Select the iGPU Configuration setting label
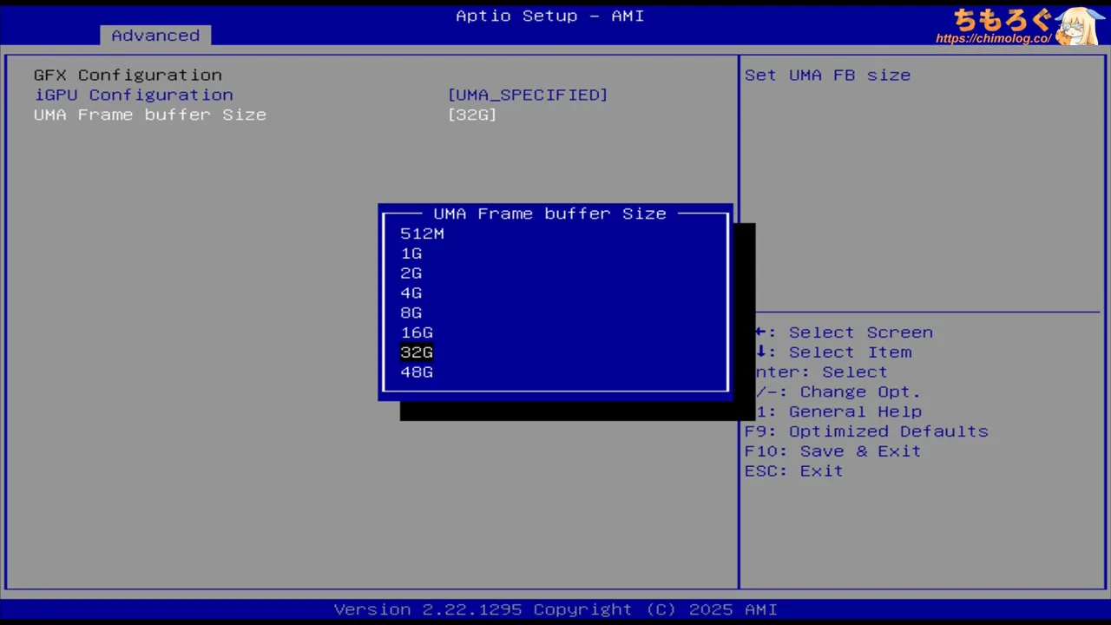Image resolution: width=1111 pixels, height=625 pixels. click(x=134, y=95)
